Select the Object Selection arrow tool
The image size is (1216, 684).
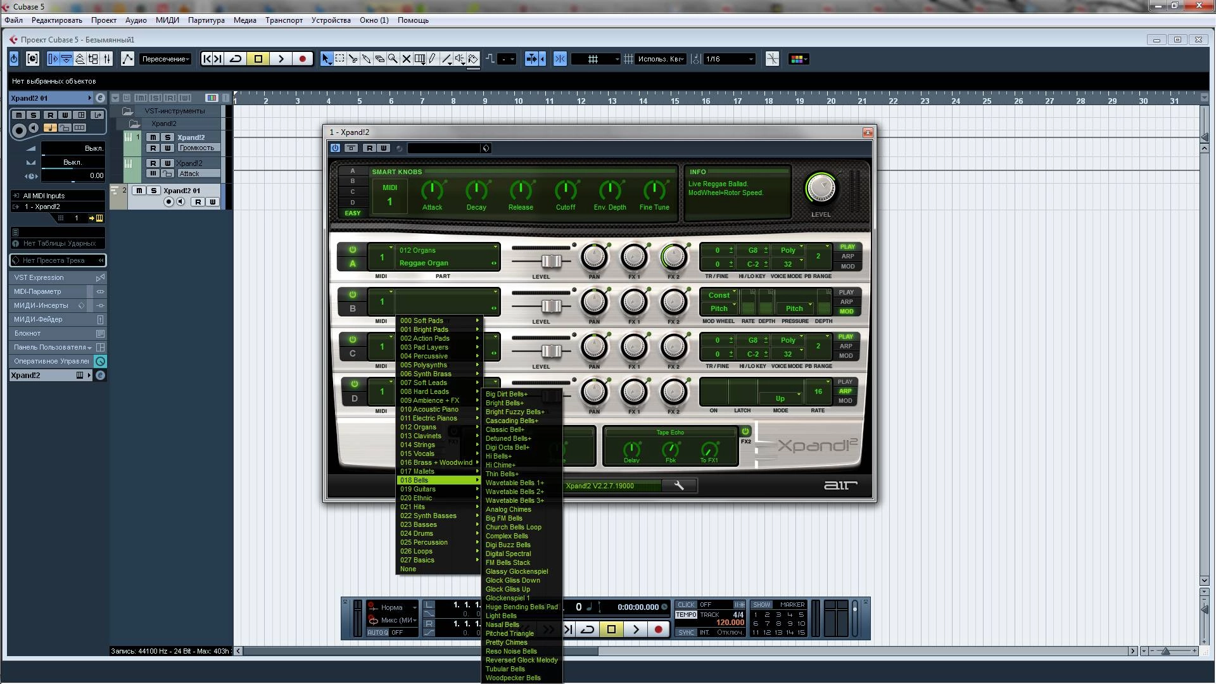pos(326,59)
